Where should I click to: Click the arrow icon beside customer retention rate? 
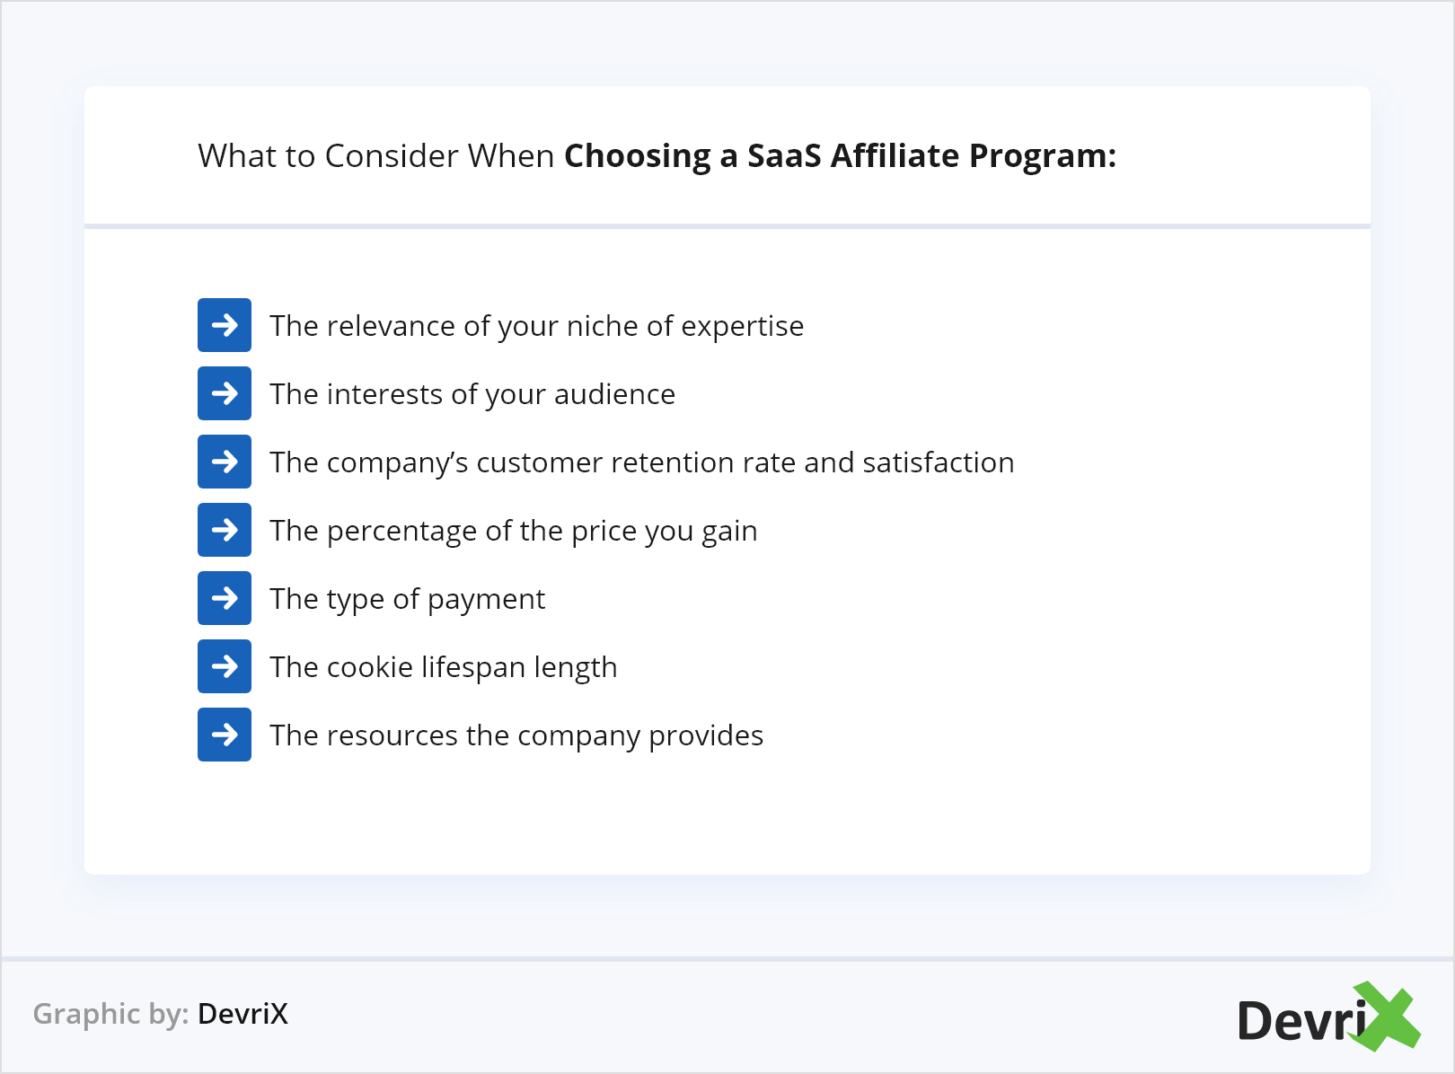225,462
